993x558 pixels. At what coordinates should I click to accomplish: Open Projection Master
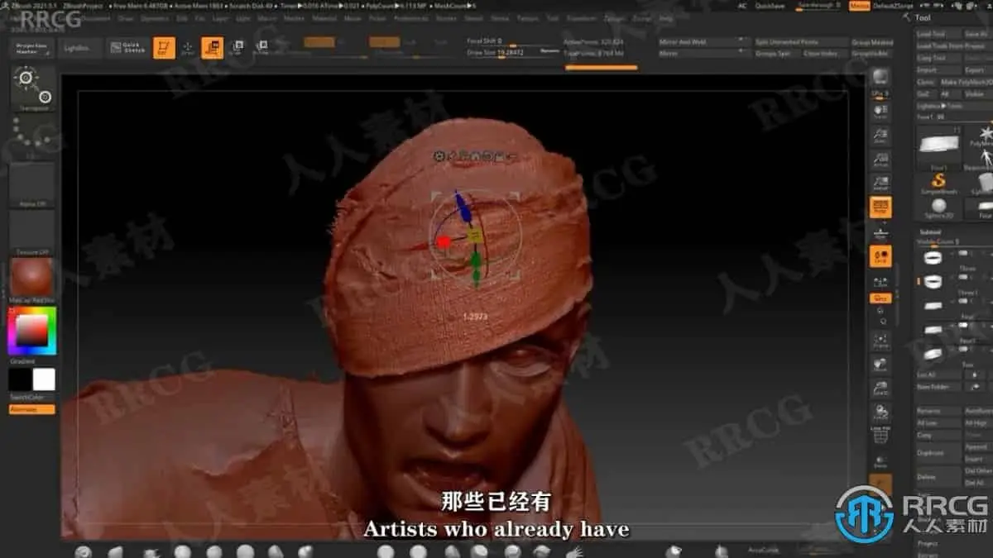32,48
